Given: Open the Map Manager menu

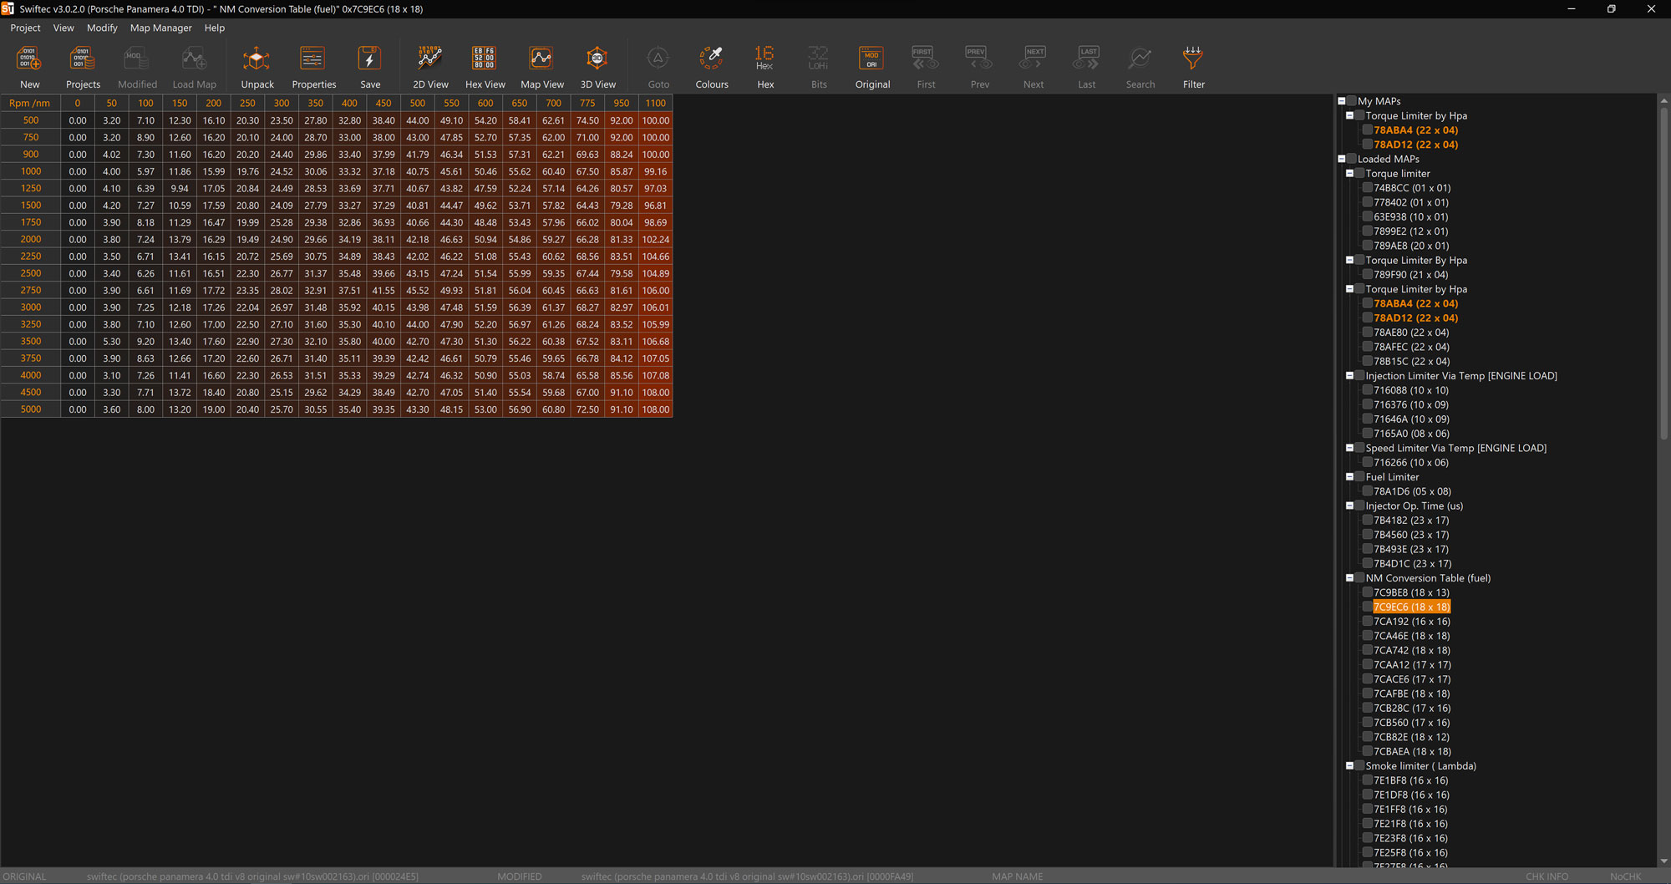Looking at the screenshot, I should coord(160,28).
